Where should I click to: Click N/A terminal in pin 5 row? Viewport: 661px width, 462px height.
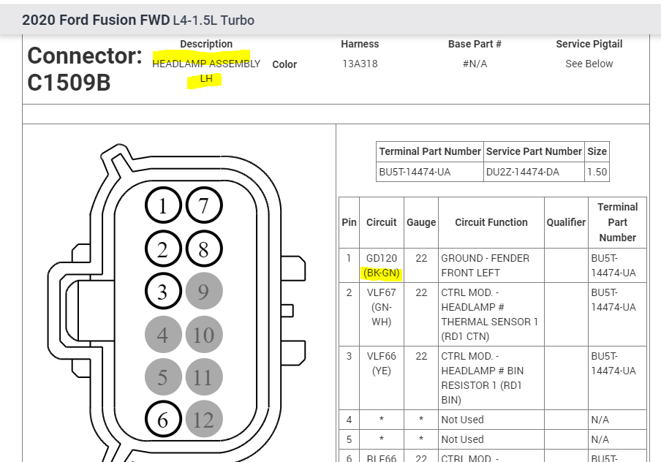[600, 439]
